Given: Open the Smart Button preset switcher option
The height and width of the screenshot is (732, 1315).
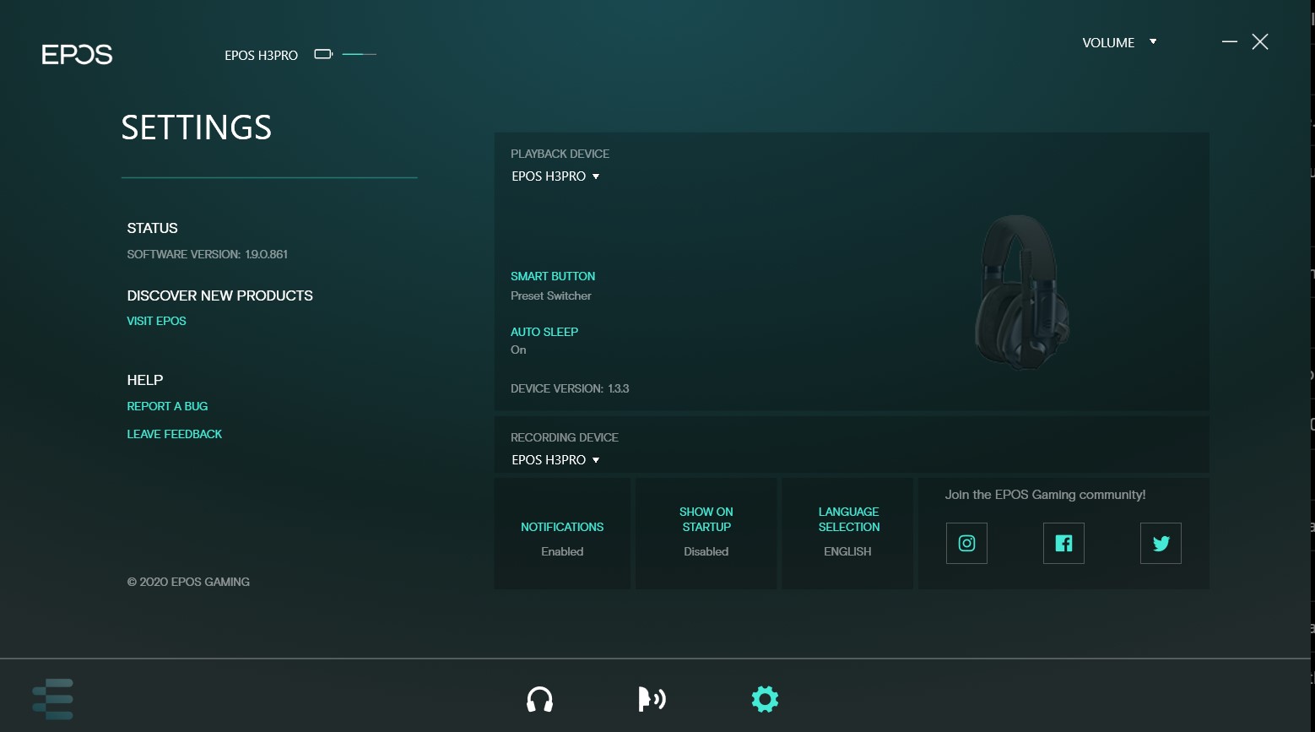Looking at the screenshot, I should [552, 286].
